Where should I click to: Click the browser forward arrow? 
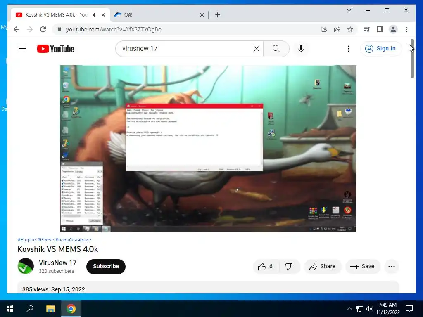pyautogui.click(x=30, y=29)
